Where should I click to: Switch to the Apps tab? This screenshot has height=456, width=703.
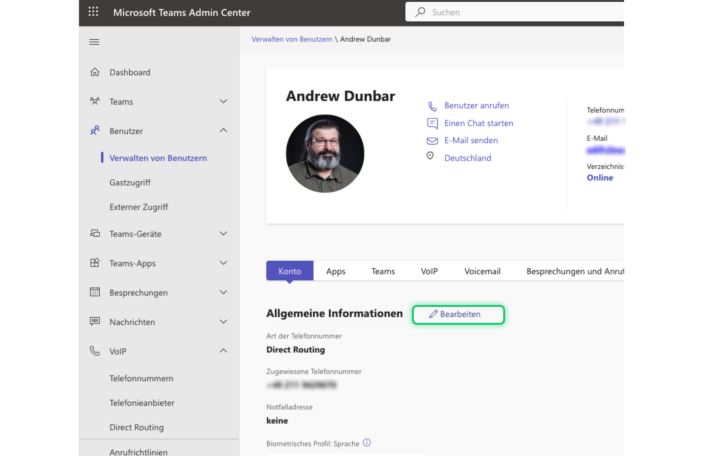click(x=335, y=271)
